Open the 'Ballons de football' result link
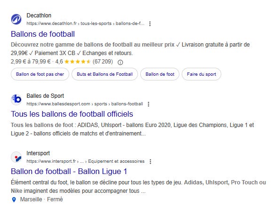This screenshot has height=214, width=274. (43, 34)
